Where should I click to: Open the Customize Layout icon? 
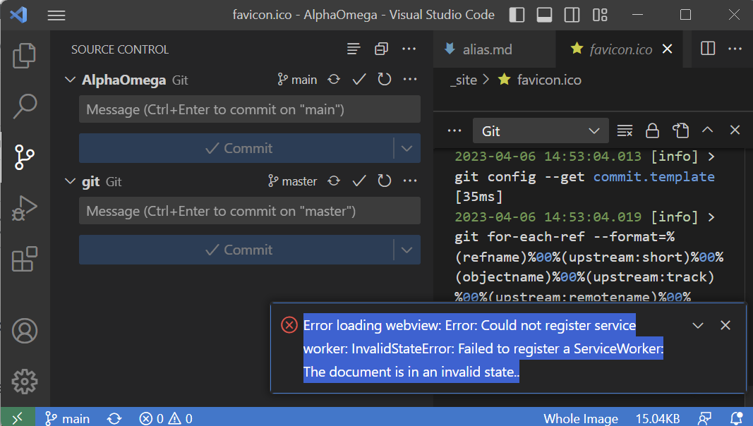600,15
